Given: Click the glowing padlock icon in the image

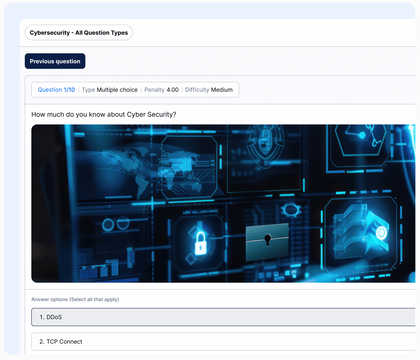Looking at the screenshot, I should click(x=201, y=243).
